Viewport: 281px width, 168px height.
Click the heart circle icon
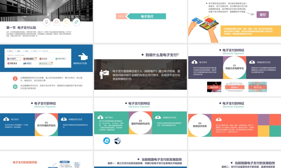point(66,22)
